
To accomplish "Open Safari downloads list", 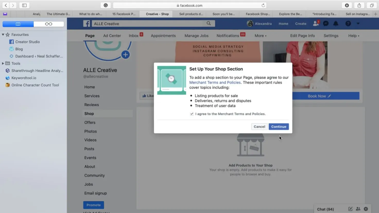I will click(x=347, y=5).
